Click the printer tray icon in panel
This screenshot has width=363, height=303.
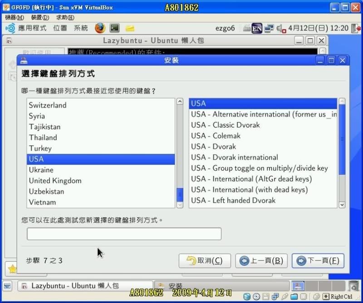tap(247, 28)
